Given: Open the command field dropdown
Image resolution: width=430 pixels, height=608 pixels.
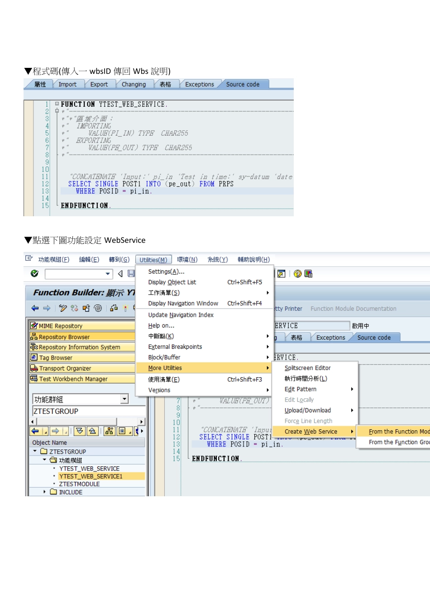Looking at the screenshot, I should click(108, 274).
